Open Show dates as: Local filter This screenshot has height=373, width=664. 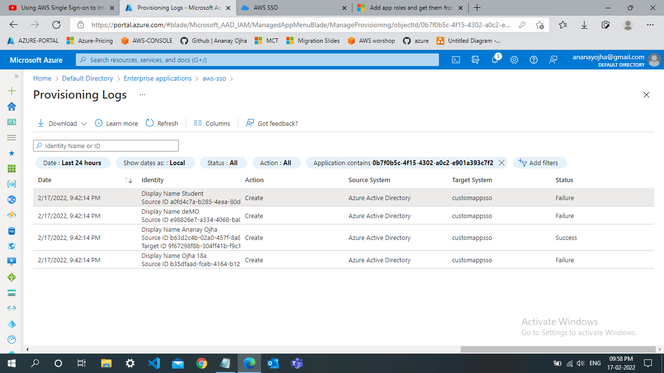click(x=155, y=163)
